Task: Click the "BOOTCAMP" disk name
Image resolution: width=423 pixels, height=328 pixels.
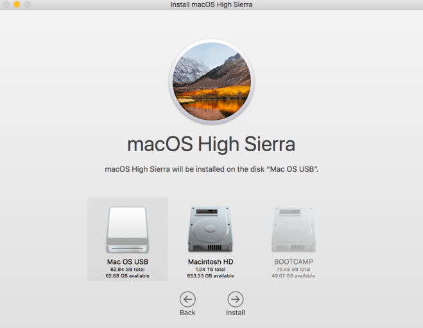Action: (x=293, y=262)
